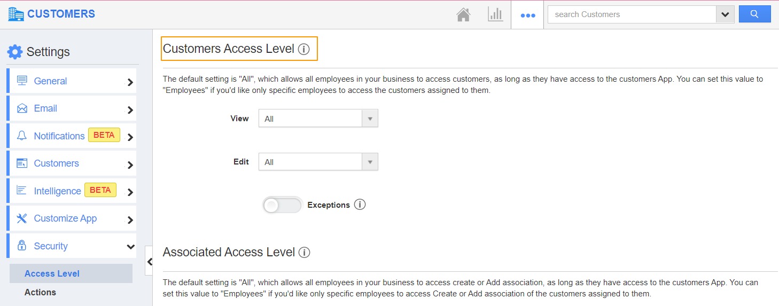The width and height of the screenshot is (779, 306).
Task: Expand the search options dropdown arrow
Action: 725,14
